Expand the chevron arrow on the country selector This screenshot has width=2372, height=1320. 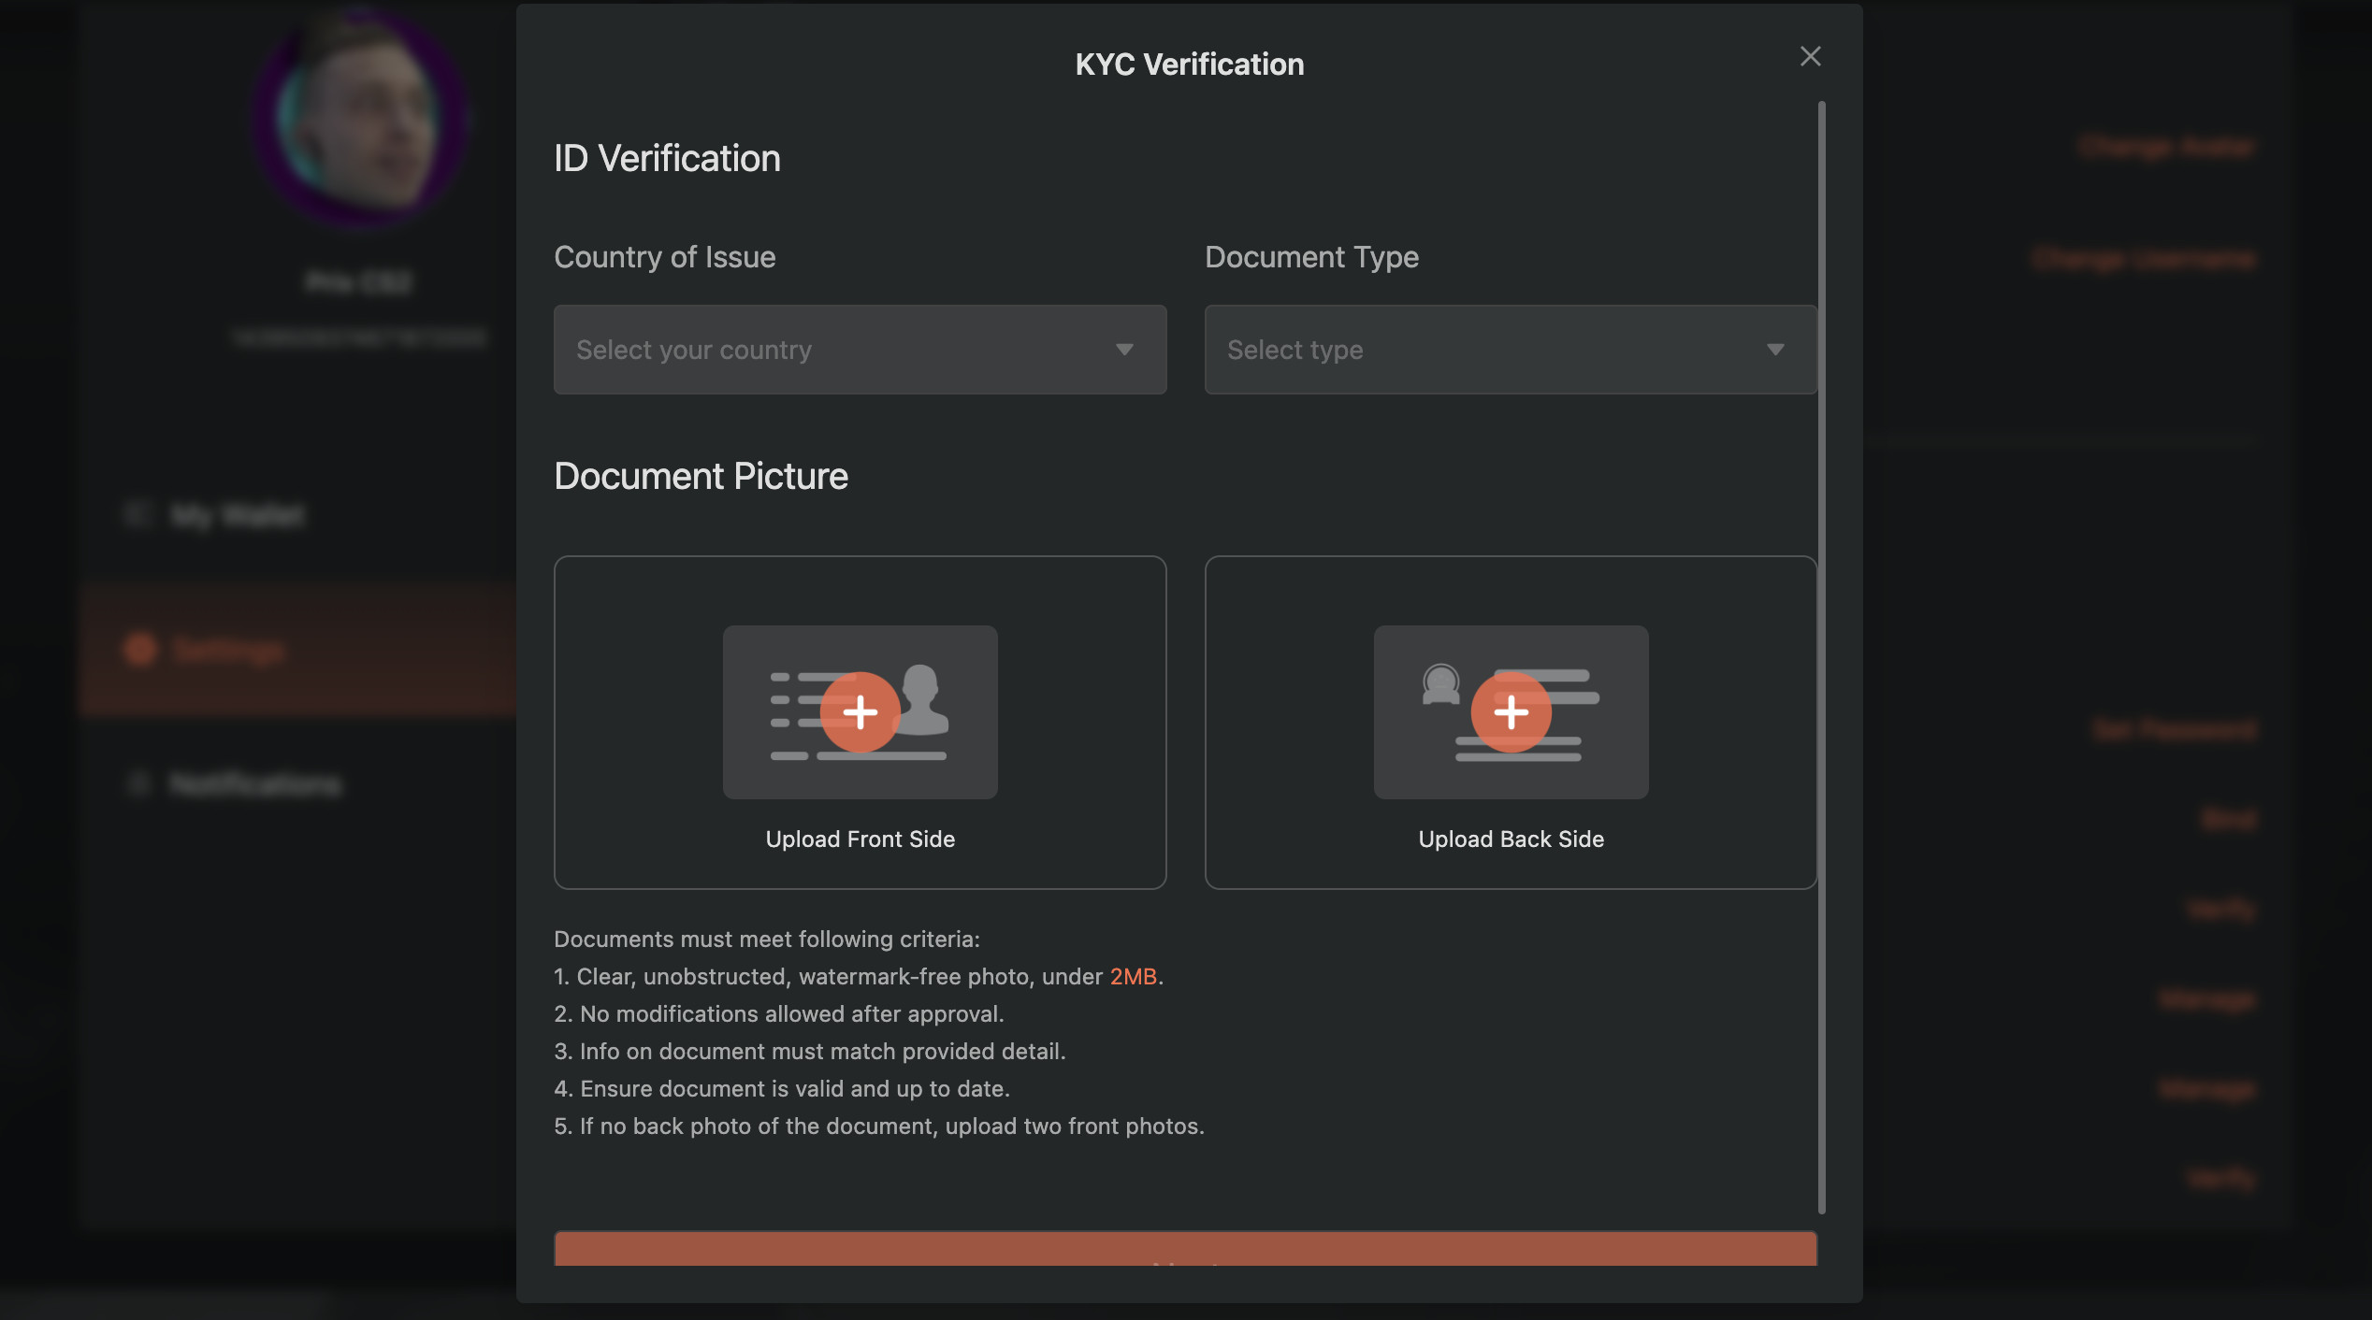(x=1126, y=350)
